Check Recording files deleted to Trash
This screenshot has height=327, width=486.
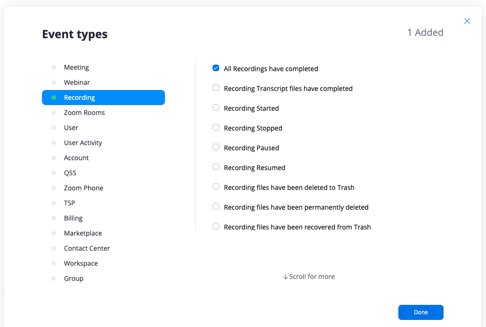[x=216, y=187]
